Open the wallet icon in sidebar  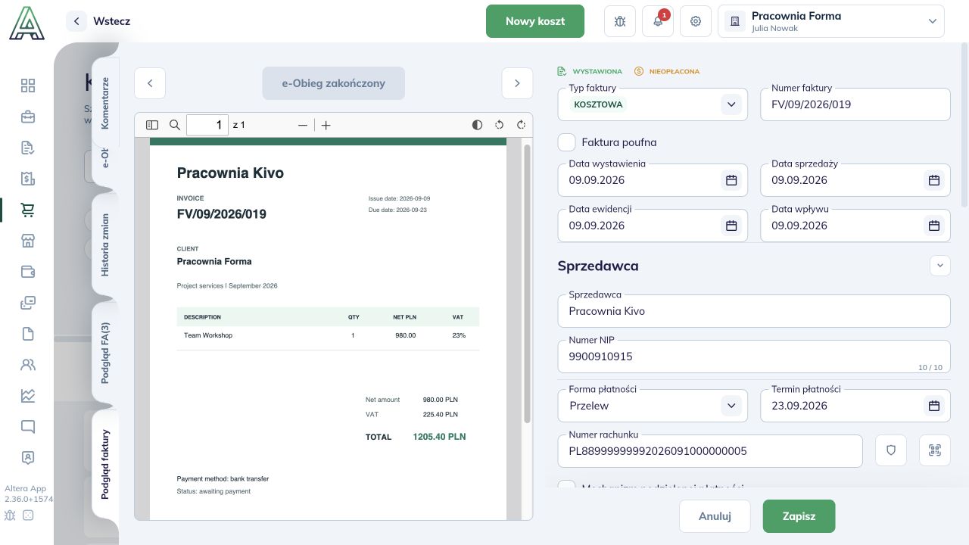[x=28, y=272]
